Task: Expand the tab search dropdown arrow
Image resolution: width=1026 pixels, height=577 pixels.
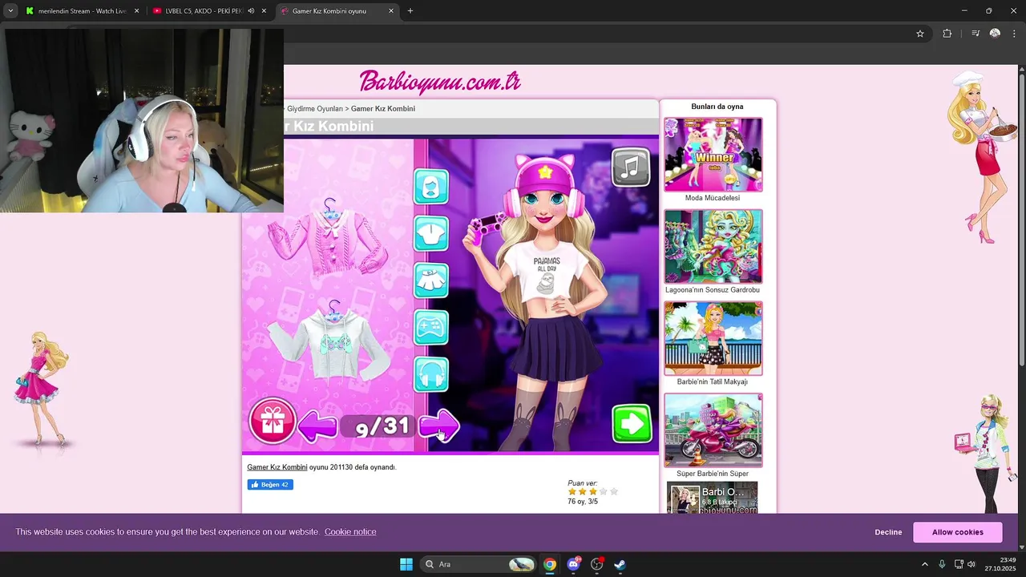Action: [10, 11]
